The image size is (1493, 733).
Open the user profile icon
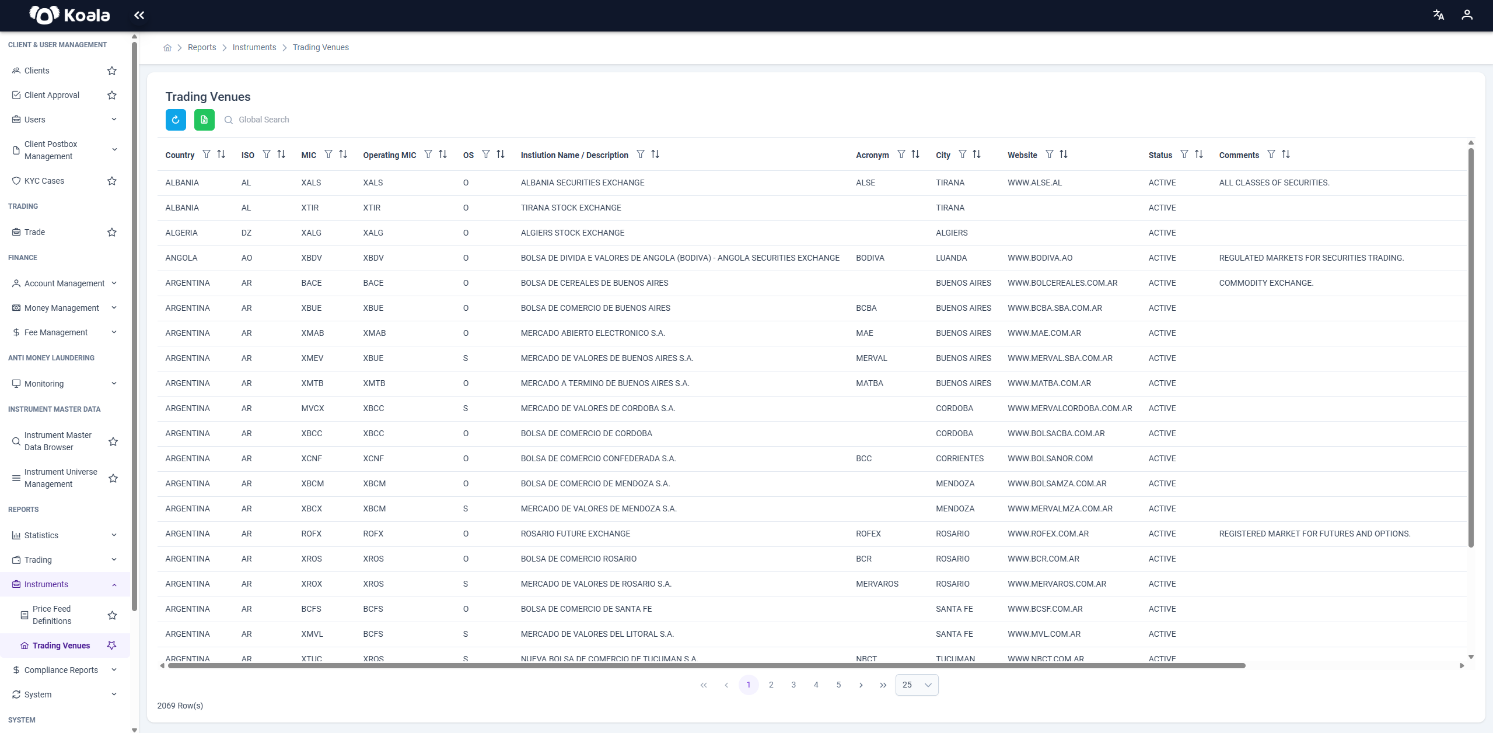pos(1467,15)
